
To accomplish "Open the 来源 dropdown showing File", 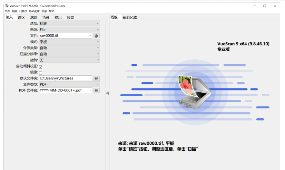I will [x=69, y=30].
